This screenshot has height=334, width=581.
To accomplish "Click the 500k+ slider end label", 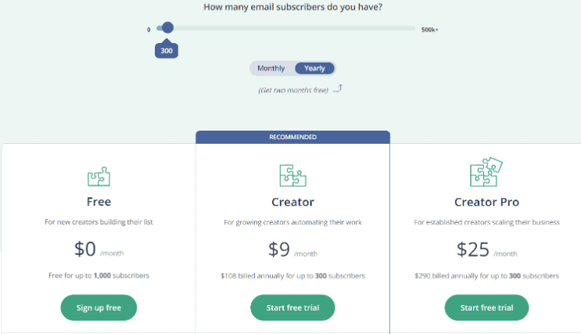I will click(x=429, y=30).
